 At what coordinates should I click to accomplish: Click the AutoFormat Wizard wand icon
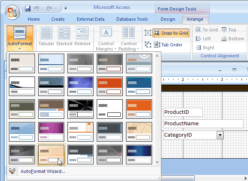coord(12,171)
